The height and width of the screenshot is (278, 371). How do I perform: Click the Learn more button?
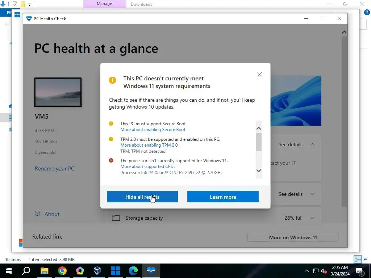[x=223, y=197]
